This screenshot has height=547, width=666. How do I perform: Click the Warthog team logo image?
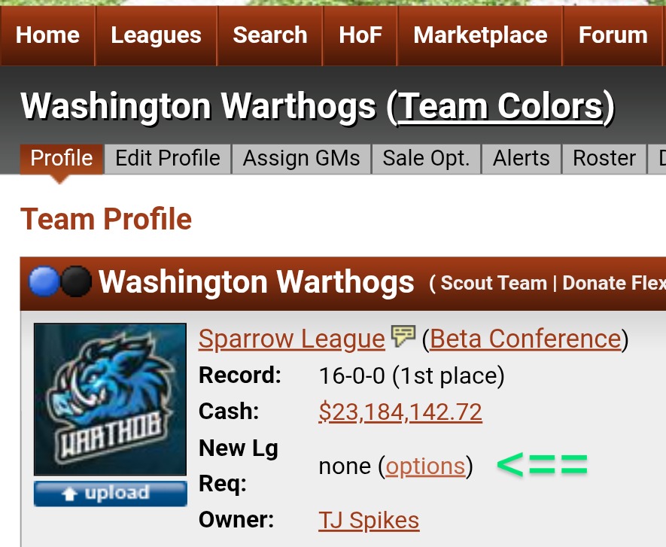(x=110, y=400)
